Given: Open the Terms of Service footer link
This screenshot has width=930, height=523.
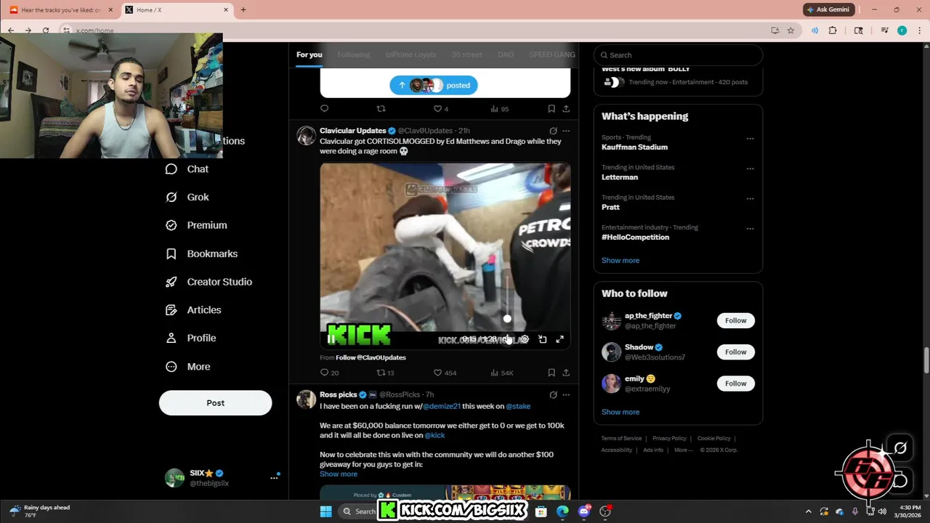Looking at the screenshot, I should pyautogui.click(x=621, y=439).
